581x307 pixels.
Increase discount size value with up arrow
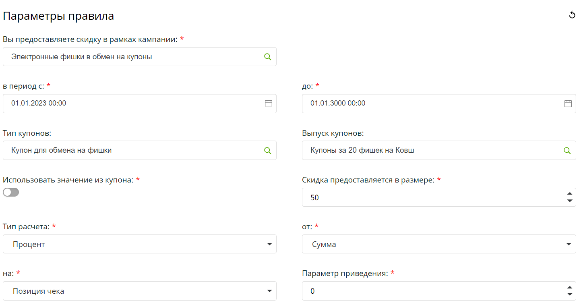[x=569, y=194]
